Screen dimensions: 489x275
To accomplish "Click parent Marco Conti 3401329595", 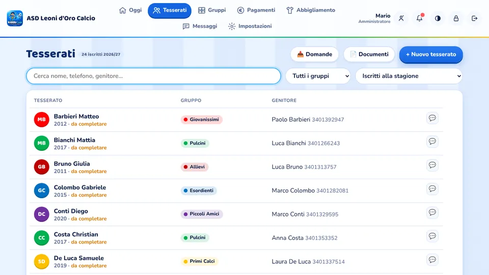I will point(305,214).
